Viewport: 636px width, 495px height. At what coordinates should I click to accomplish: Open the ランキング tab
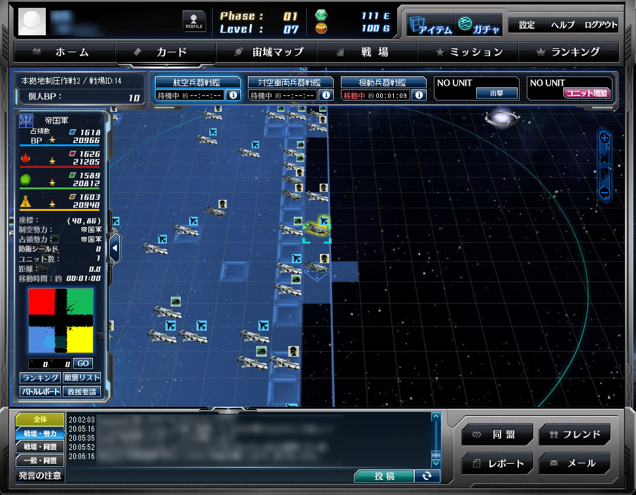[x=569, y=52]
